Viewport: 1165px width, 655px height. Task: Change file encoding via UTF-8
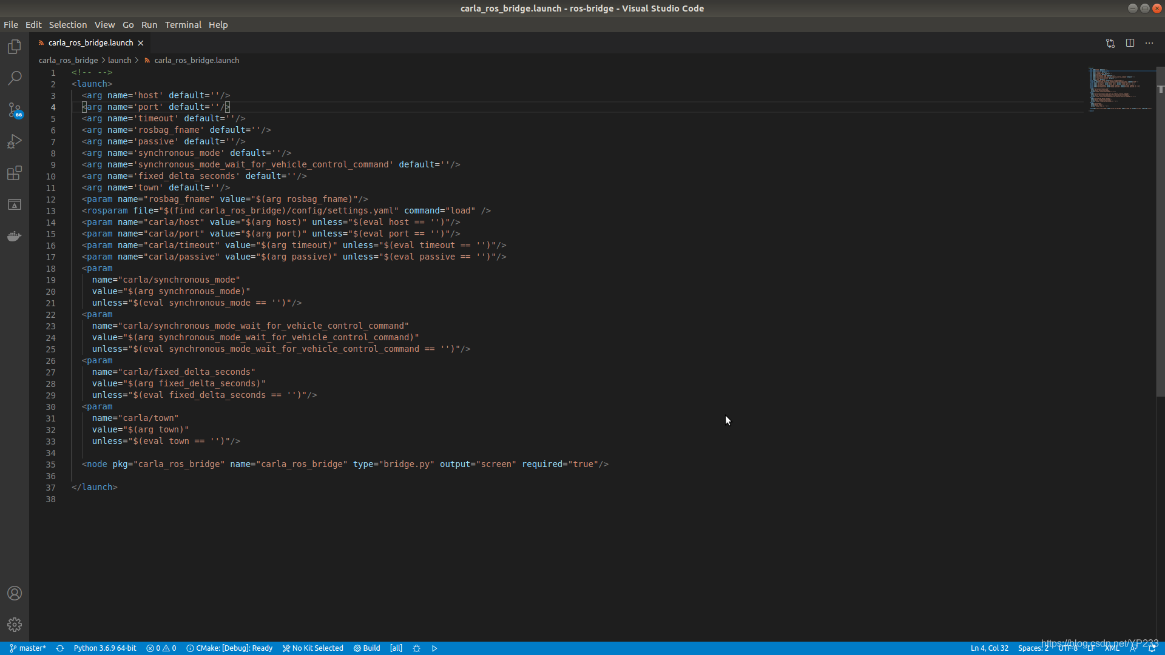point(1068,648)
